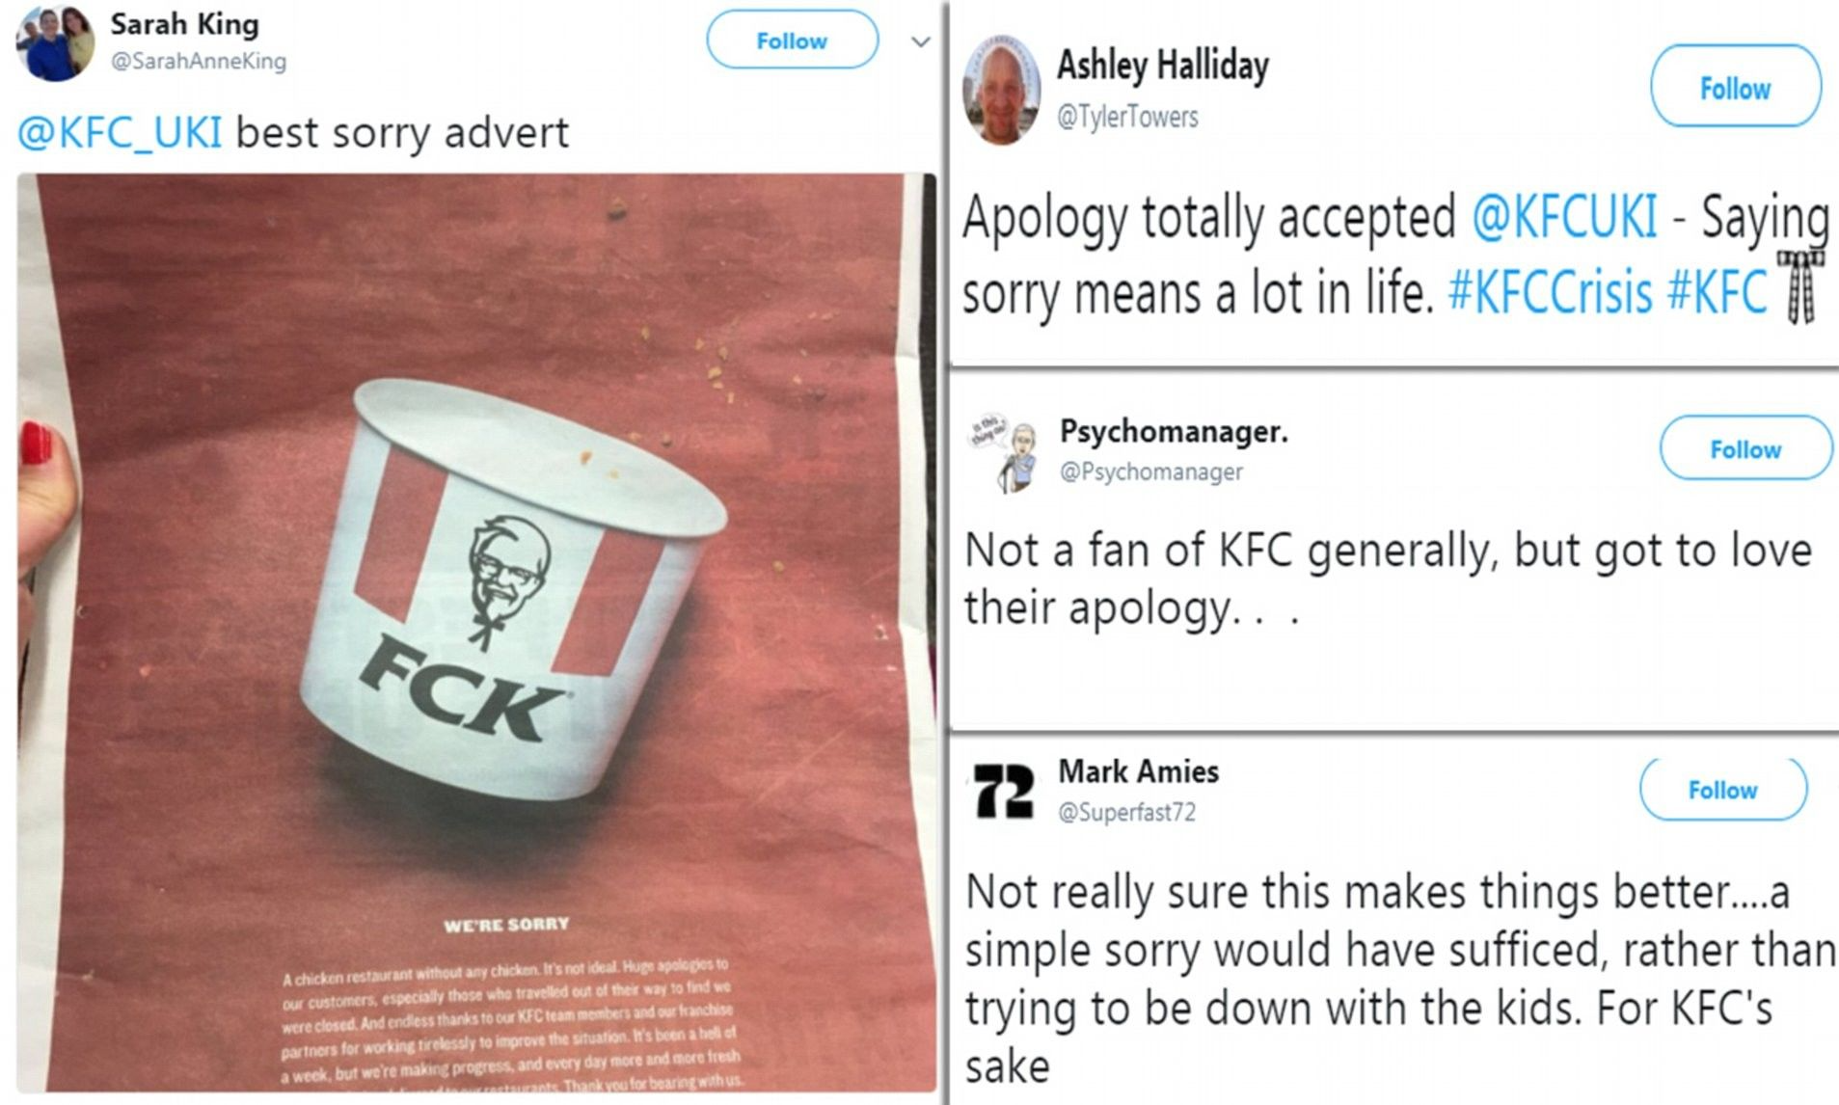
Task: Expand the chevron menu on Sarah King's tweet
Action: (x=921, y=42)
